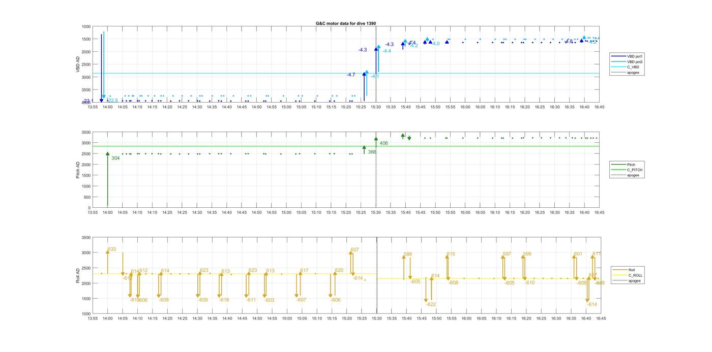Screen dimensions: 712x352
Task: Click the "-4.1" VBD data label
Action: tap(375, 77)
